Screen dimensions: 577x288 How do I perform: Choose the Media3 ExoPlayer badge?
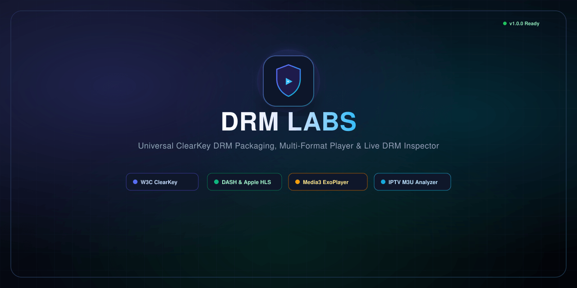click(x=328, y=182)
